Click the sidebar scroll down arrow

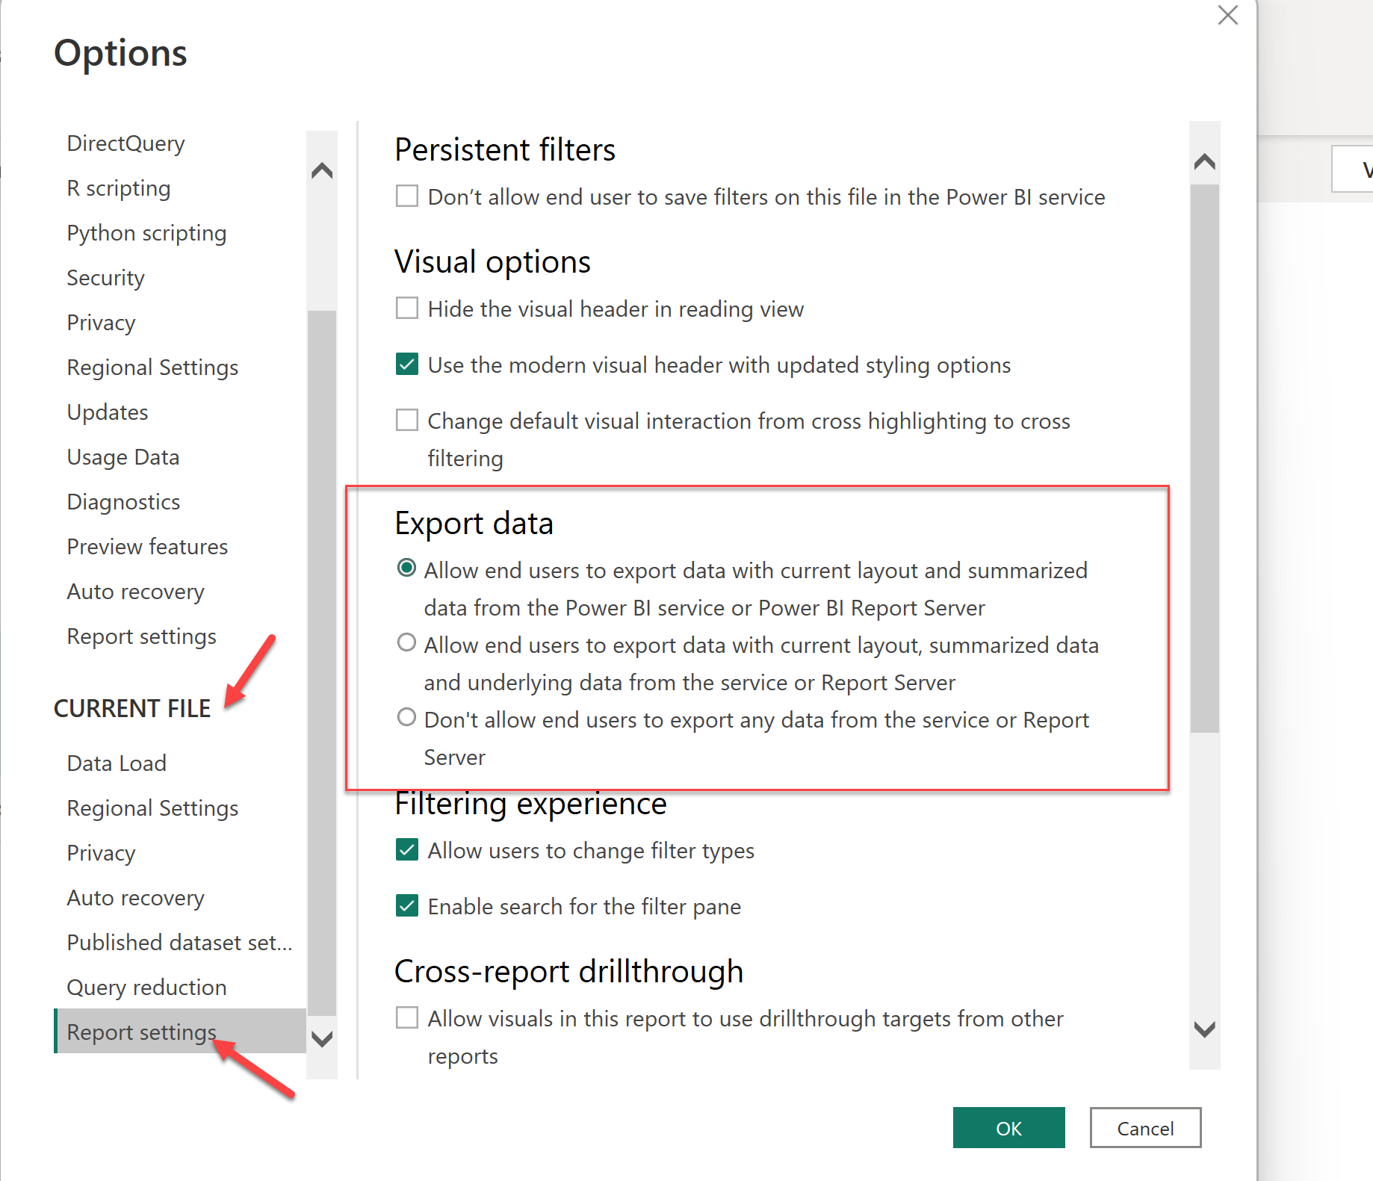pos(322,1038)
